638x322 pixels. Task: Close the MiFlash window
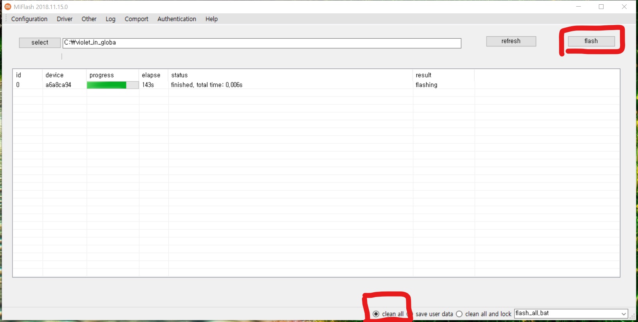pyautogui.click(x=624, y=7)
